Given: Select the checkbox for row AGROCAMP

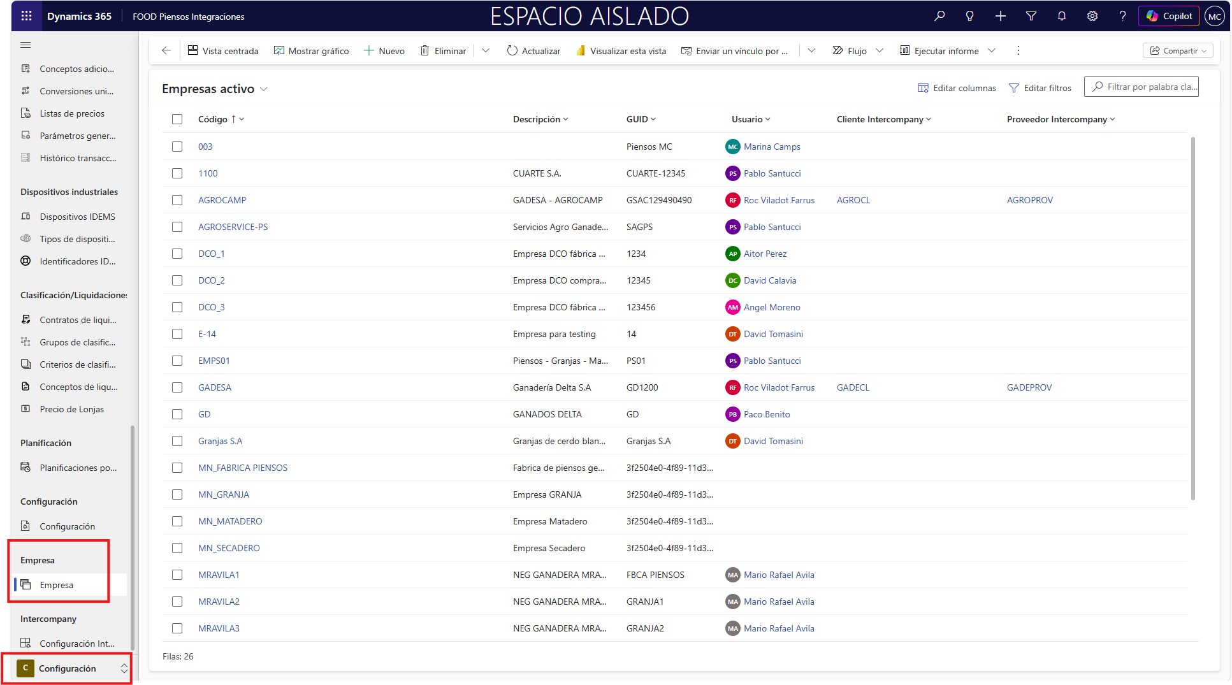Looking at the screenshot, I should pyautogui.click(x=177, y=200).
